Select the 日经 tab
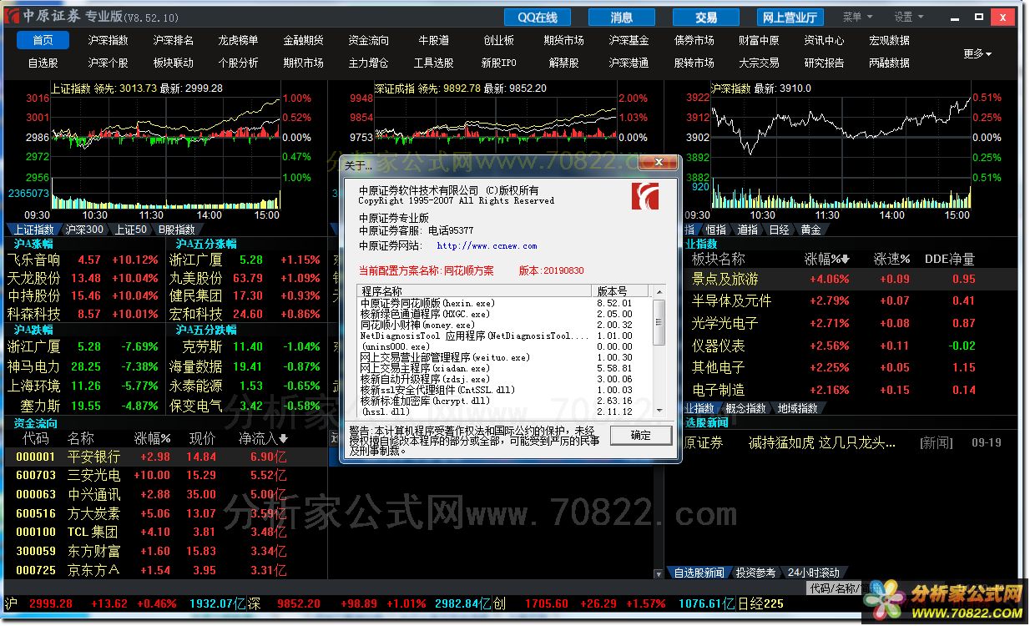The image size is (1030, 626). point(779,230)
